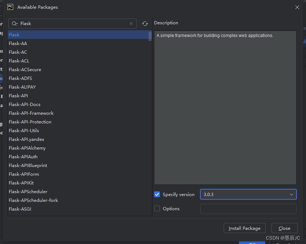Focus the package search field
The height and width of the screenshot is (244, 306).
72,24
